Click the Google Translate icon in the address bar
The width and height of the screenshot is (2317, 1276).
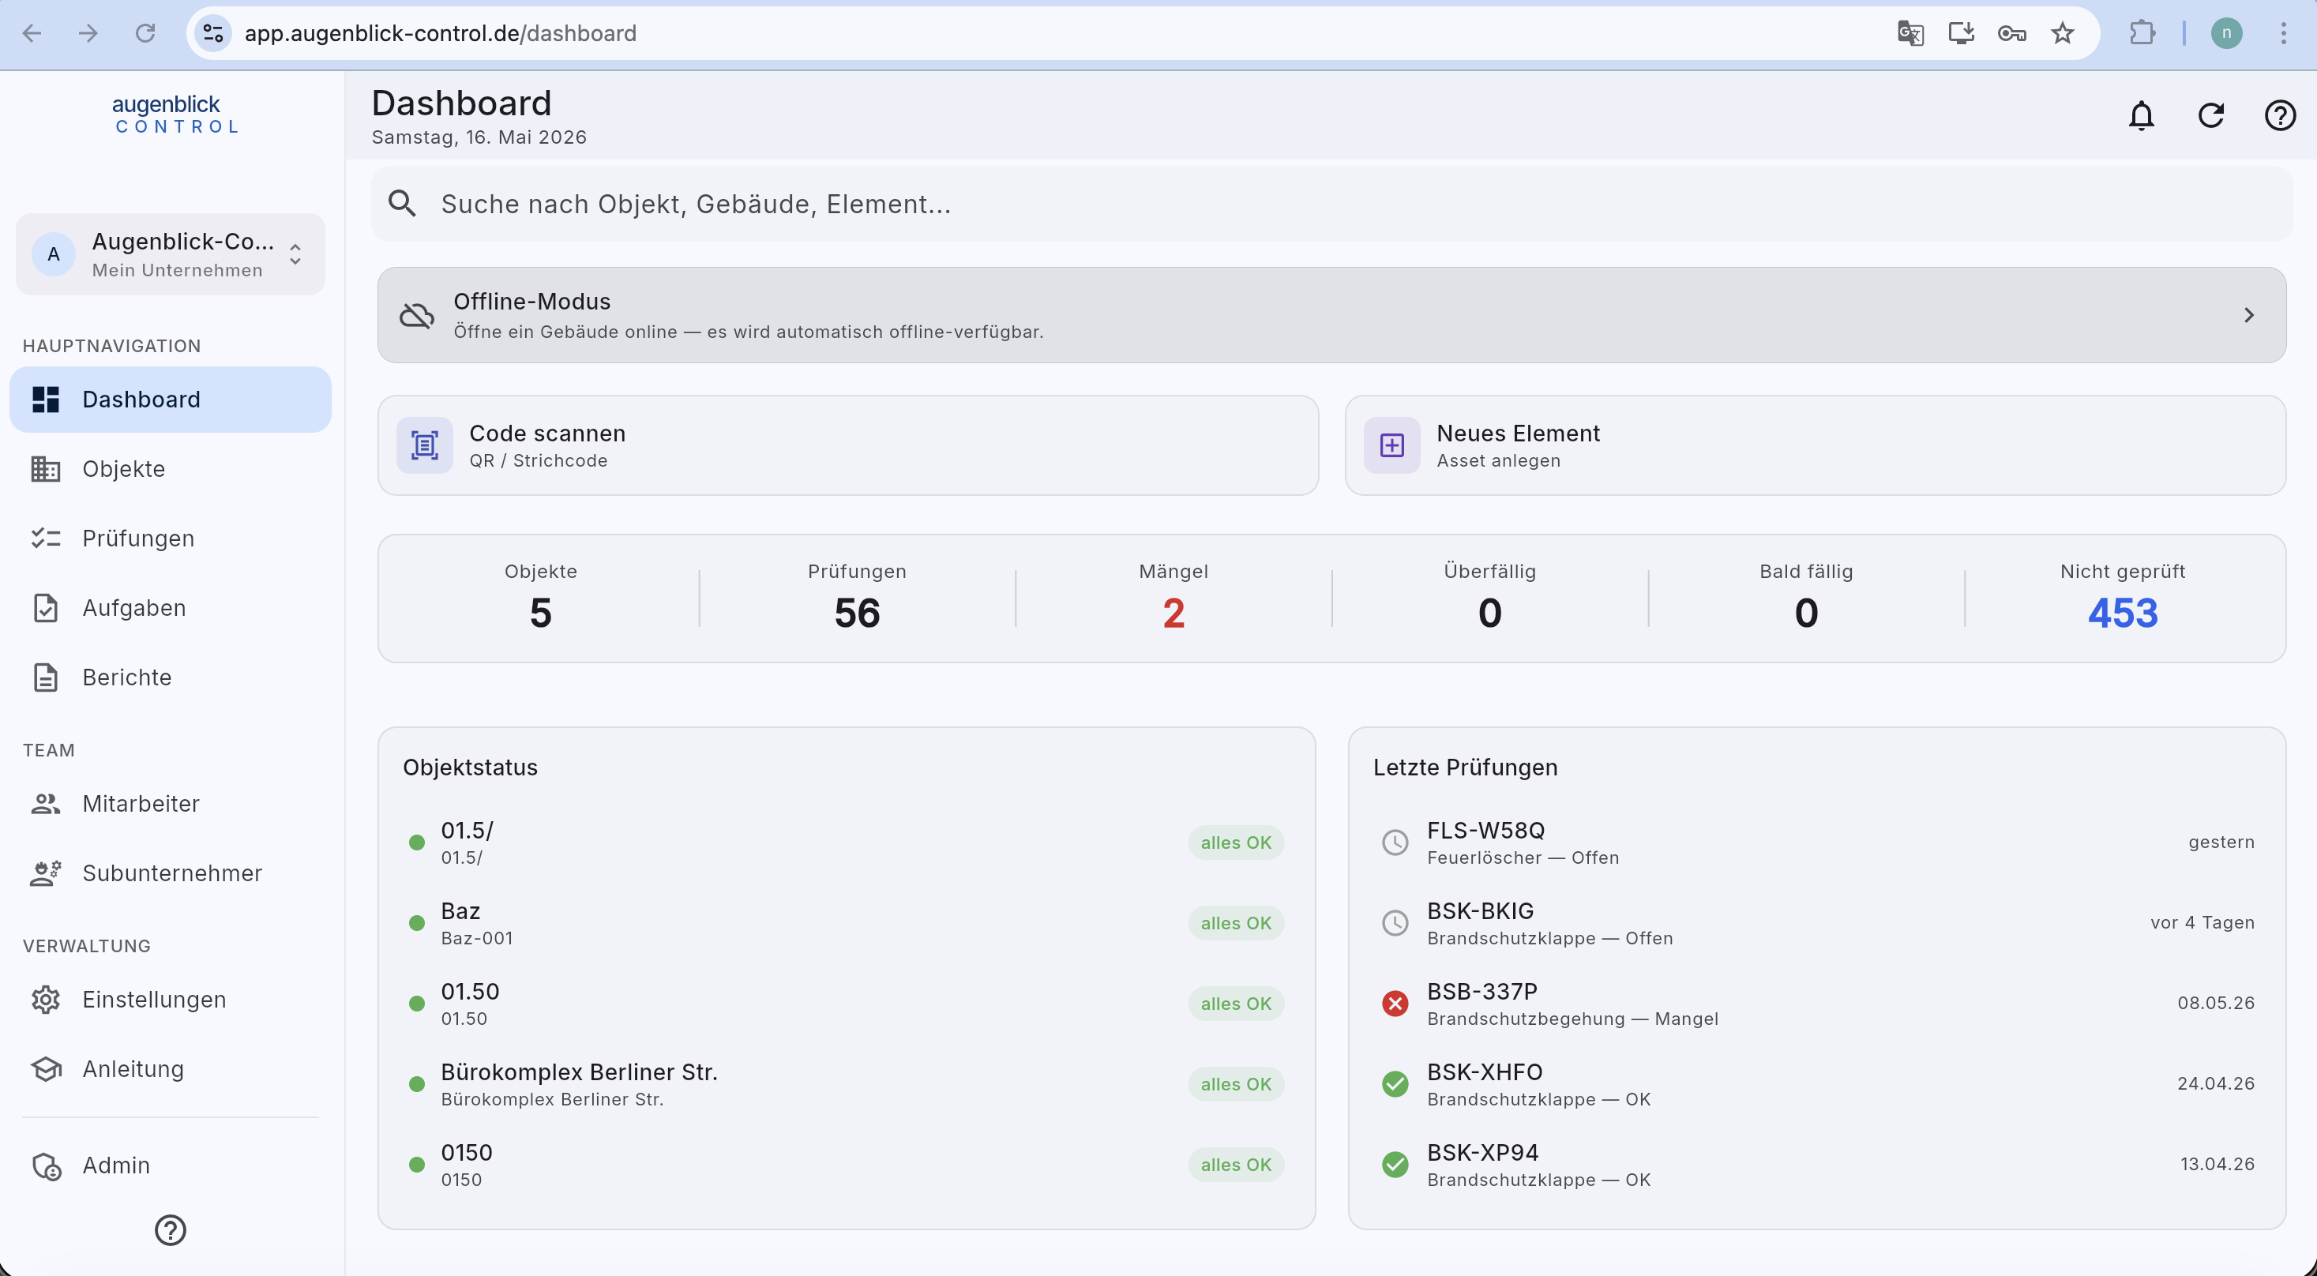point(1910,33)
